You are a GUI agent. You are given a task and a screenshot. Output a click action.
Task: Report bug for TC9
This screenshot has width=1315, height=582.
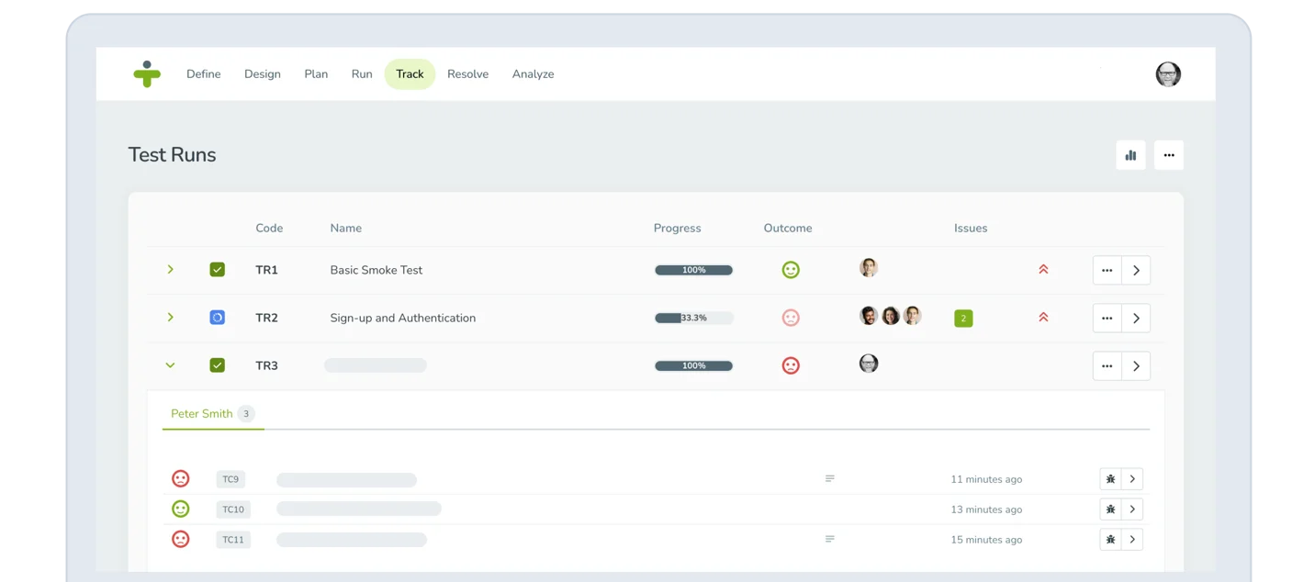tap(1111, 479)
